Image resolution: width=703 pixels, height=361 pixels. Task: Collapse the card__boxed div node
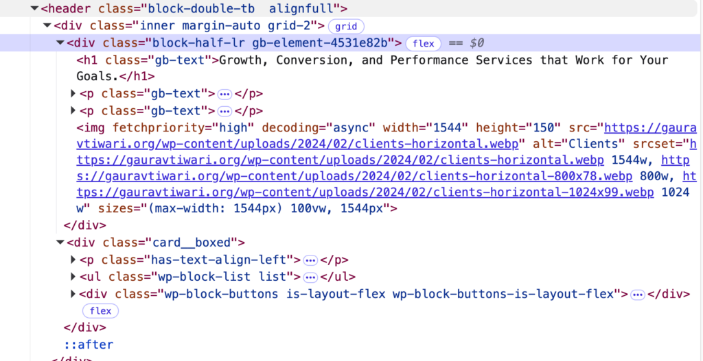[60, 242]
